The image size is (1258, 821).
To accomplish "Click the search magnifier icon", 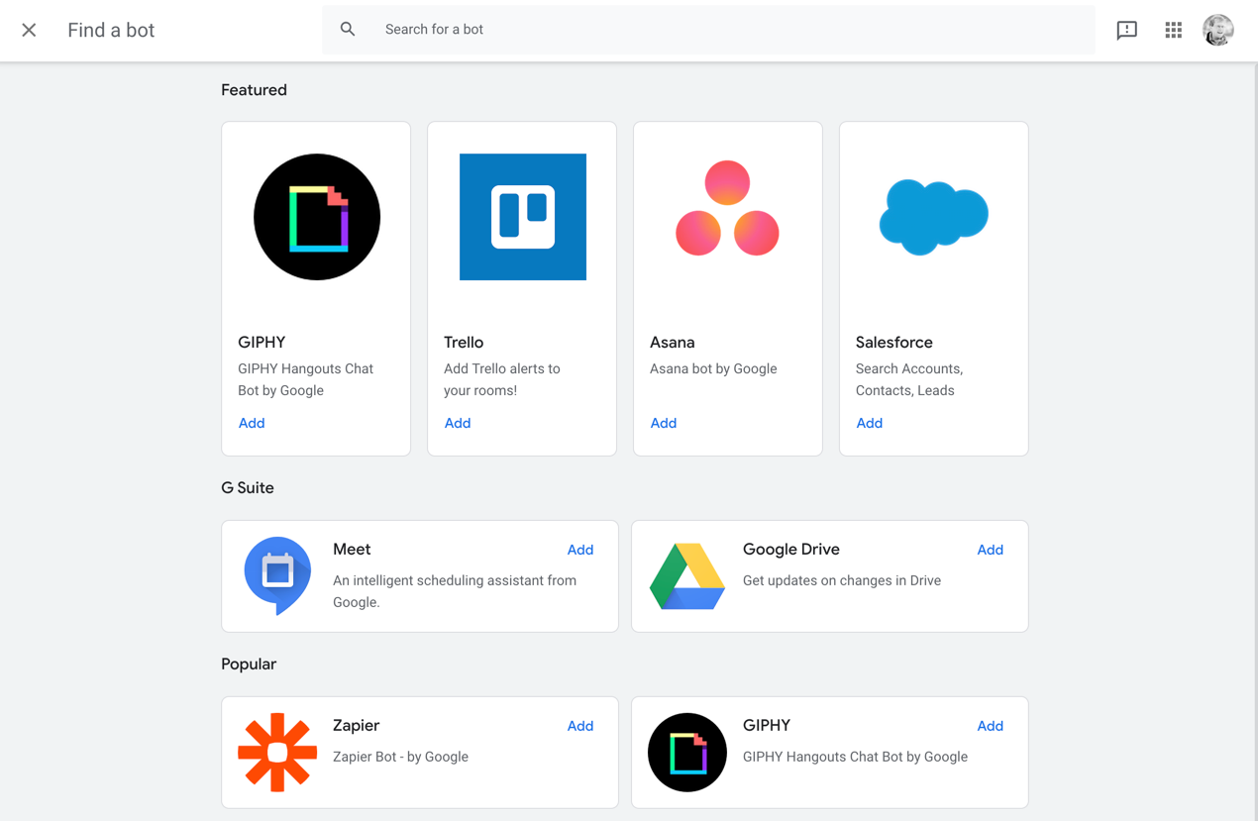I will tap(348, 30).
